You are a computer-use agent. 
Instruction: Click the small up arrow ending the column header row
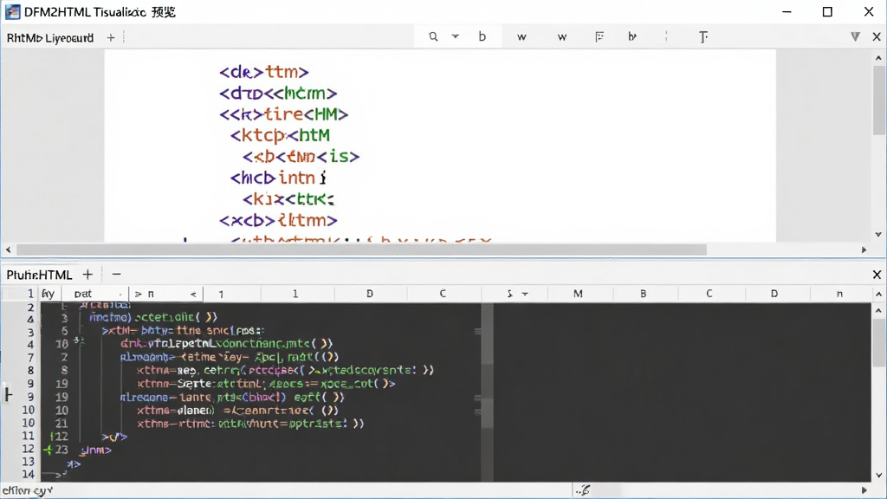[x=878, y=295]
